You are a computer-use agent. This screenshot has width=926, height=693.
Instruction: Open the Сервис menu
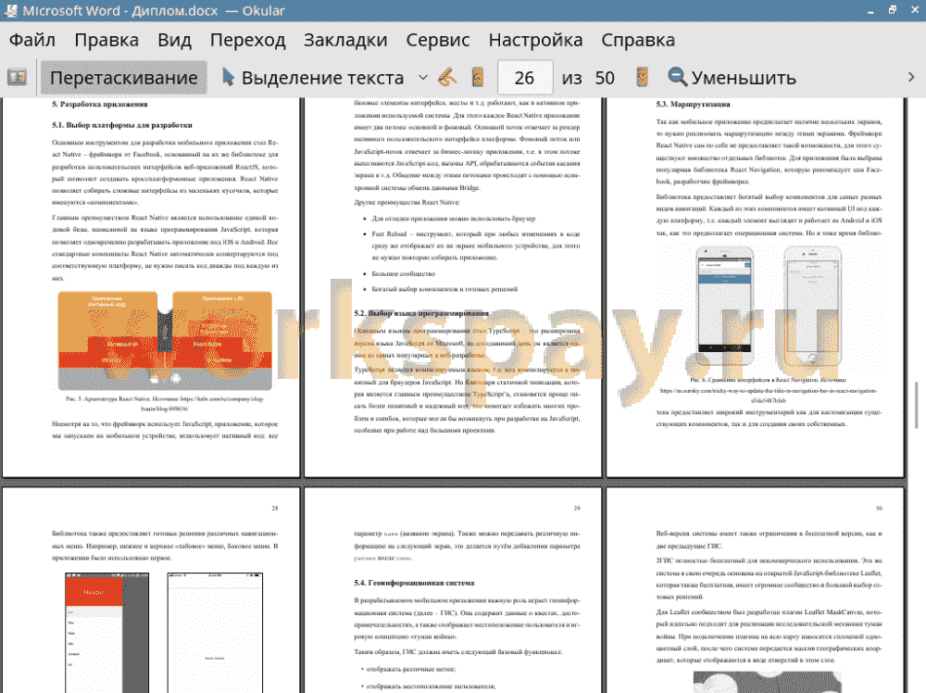(438, 40)
